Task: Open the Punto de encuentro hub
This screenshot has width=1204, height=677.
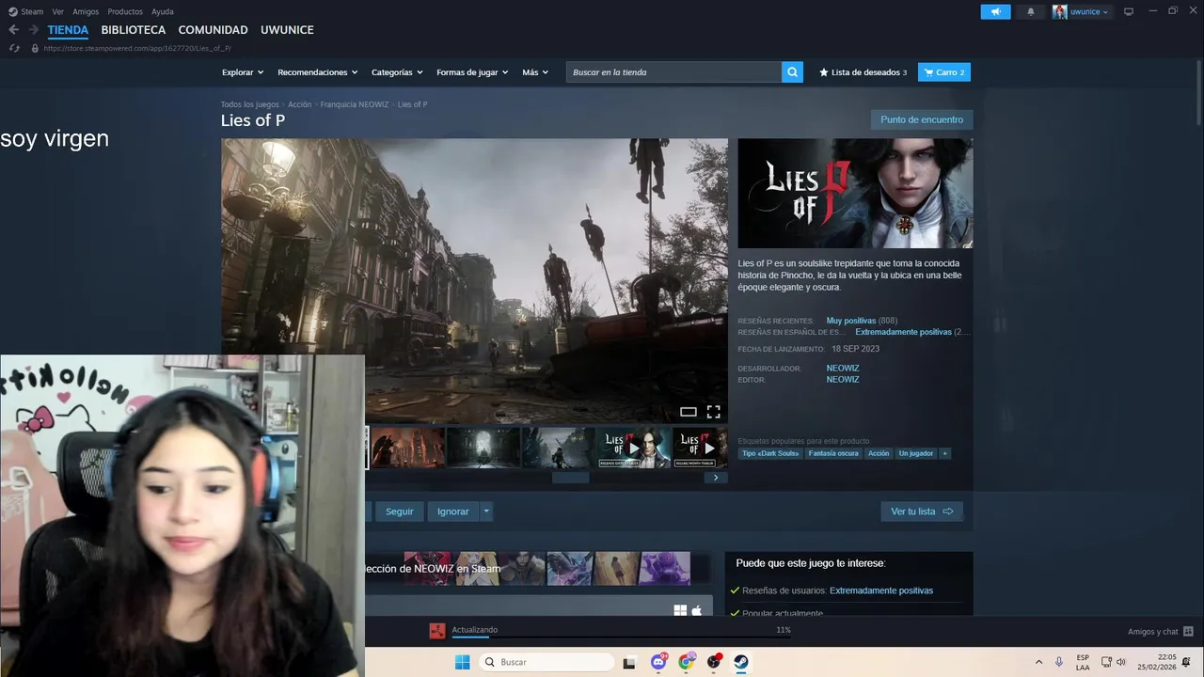Action: 922,119
